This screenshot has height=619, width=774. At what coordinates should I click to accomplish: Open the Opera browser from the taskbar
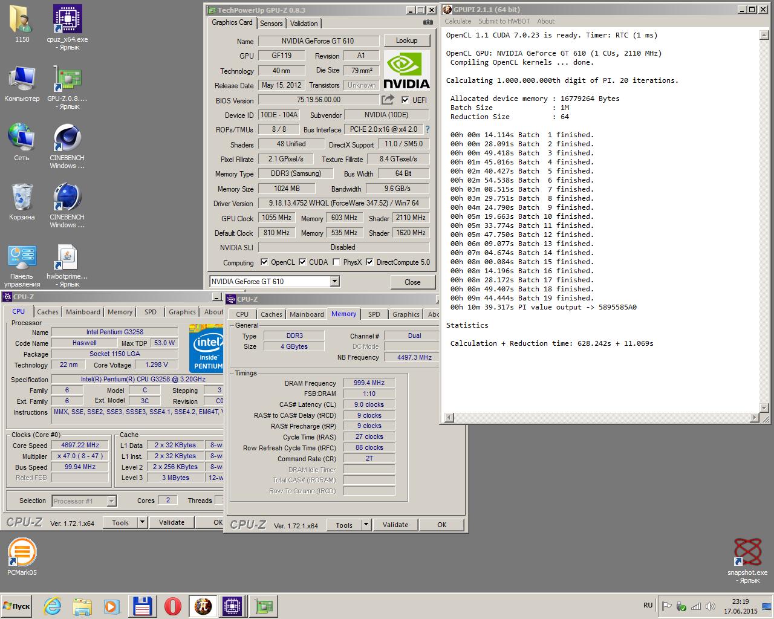click(172, 606)
